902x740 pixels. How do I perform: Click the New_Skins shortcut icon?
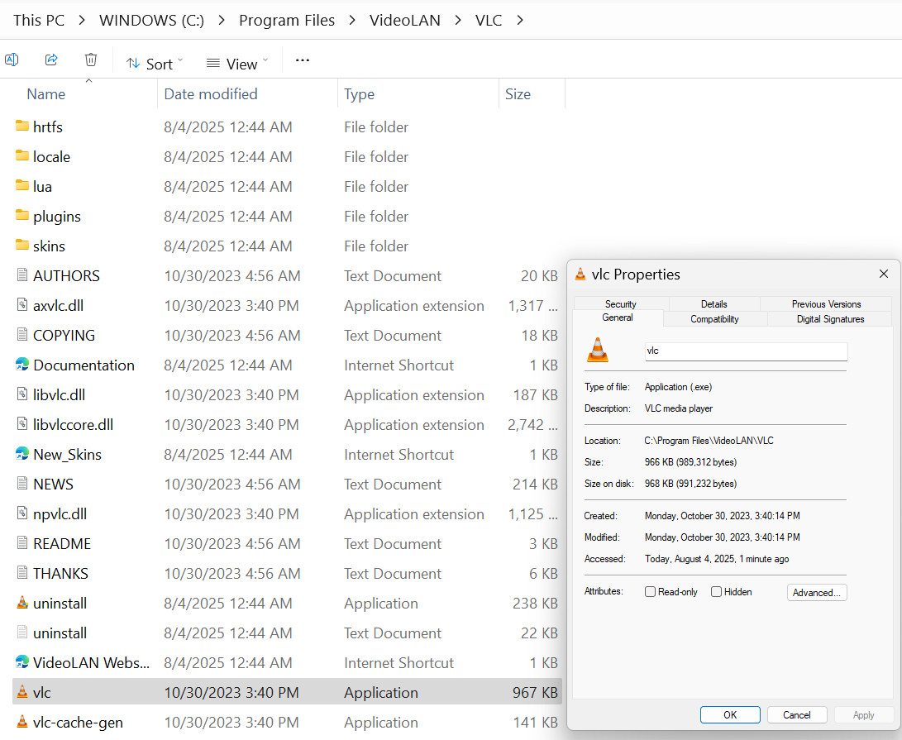tap(21, 454)
